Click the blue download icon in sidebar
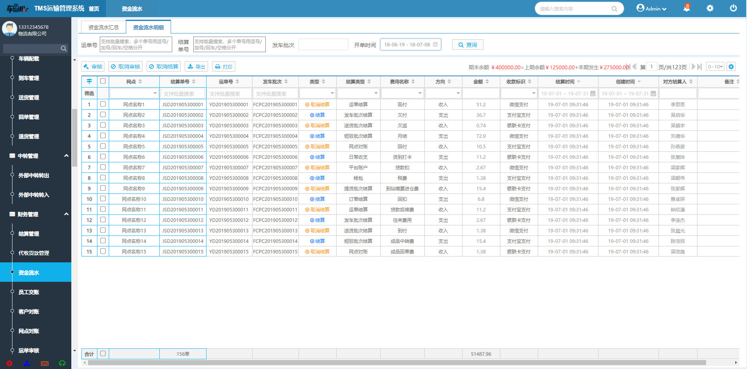 click(27, 363)
